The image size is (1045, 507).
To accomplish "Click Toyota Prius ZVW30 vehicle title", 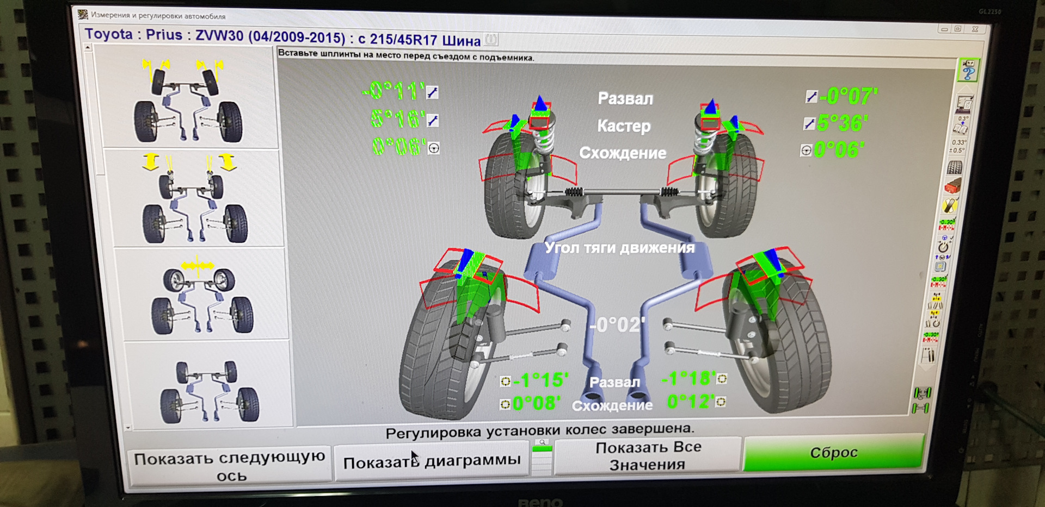I will point(282,37).
